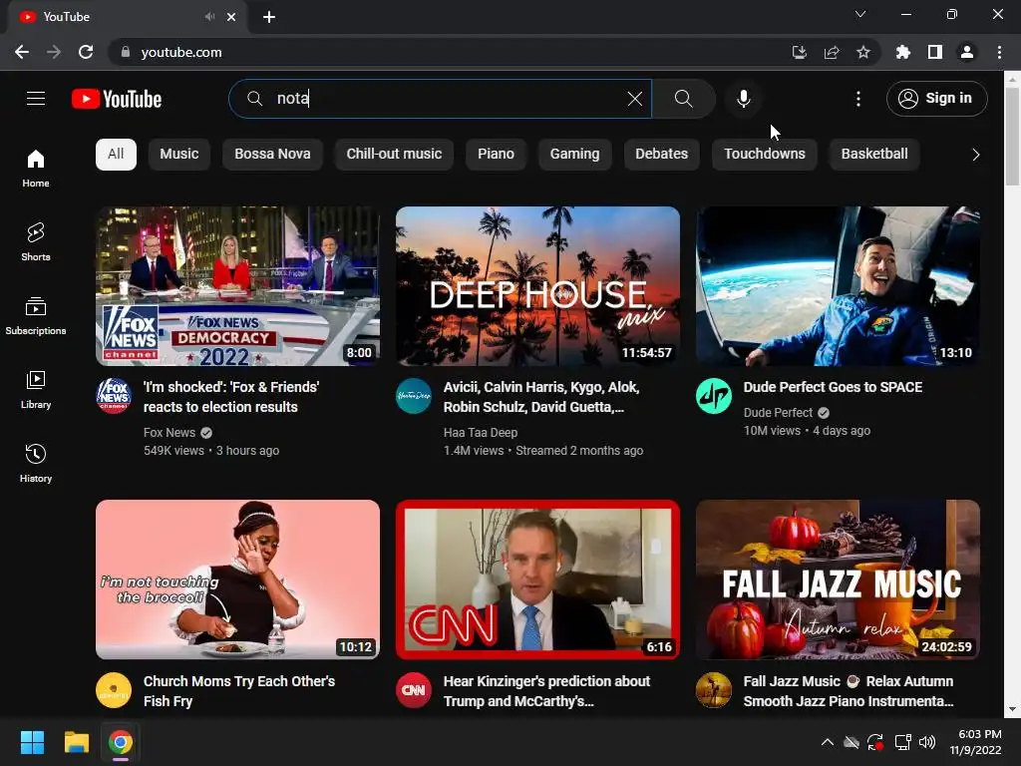Open title "'I'm shocked': 'Fox & Friends'" video
Screen dimensions: 1021x766
coord(231,397)
